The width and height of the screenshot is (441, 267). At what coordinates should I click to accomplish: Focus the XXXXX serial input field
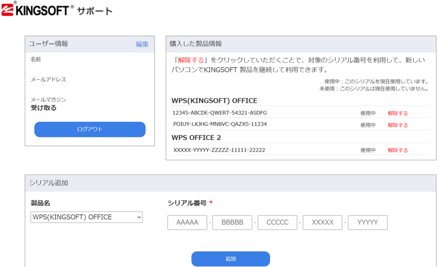(x=323, y=222)
